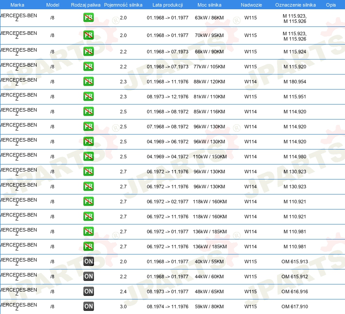Click the petrol icon in the 63kW / 86KM row
This screenshot has height=314, width=345.
click(88, 18)
